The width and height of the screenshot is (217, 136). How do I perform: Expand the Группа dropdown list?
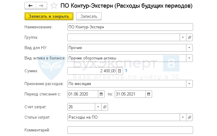click(183, 38)
